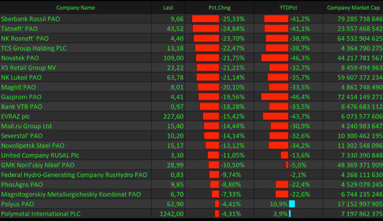
Task: Click Gazprom's red YTD bar
Action: point(275,97)
